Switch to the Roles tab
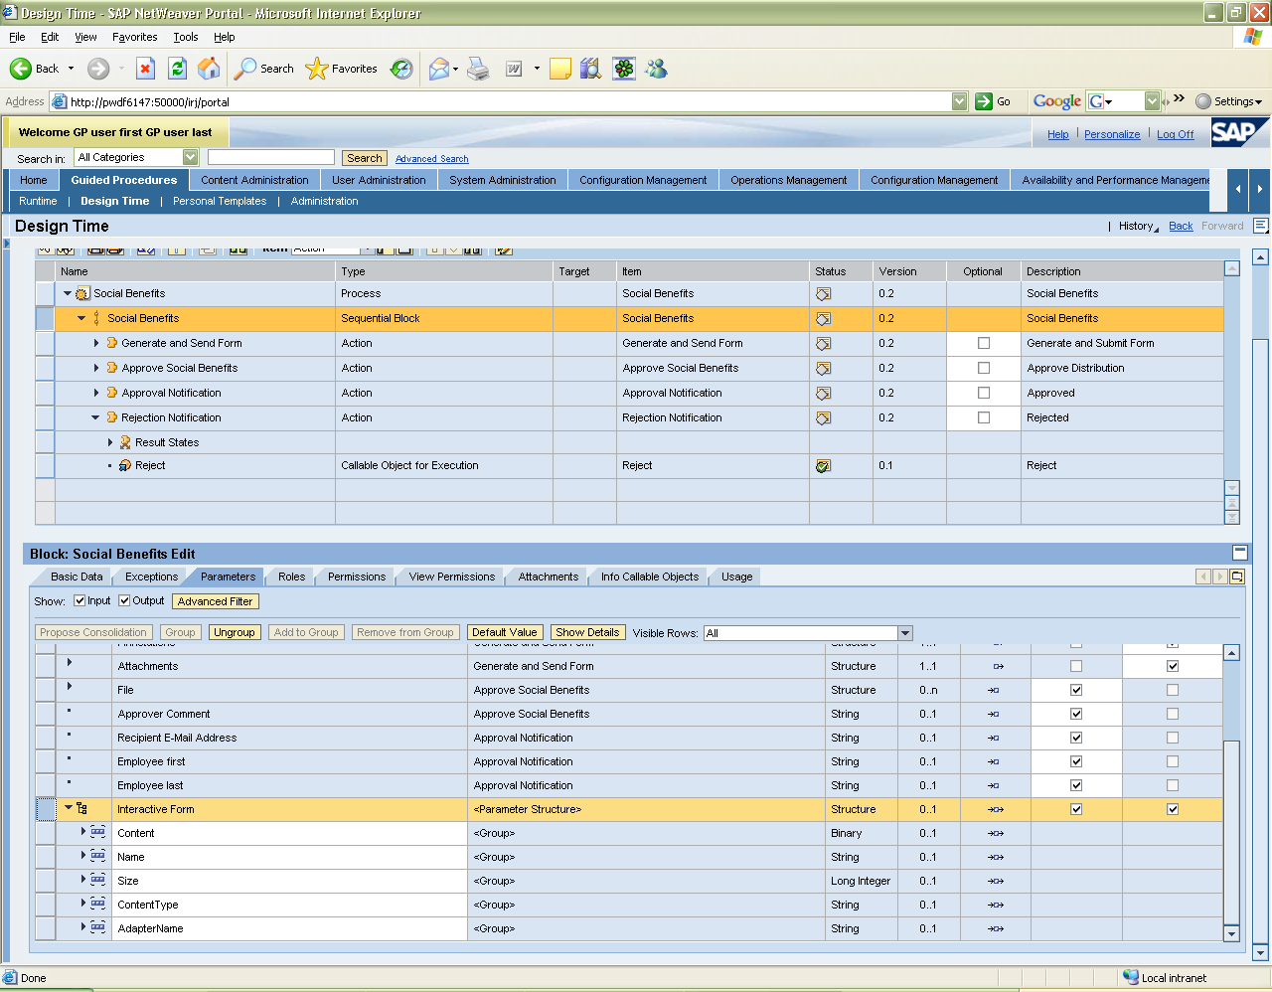The height and width of the screenshot is (992, 1272). coord(291,577)
